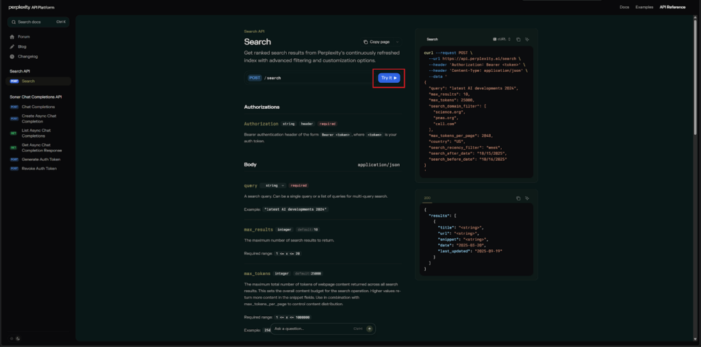This screenshot has height=347, width=701.
Task: Click the Forum home icon in sidebar
Action: pyautogui.click(x=12, y=37)
